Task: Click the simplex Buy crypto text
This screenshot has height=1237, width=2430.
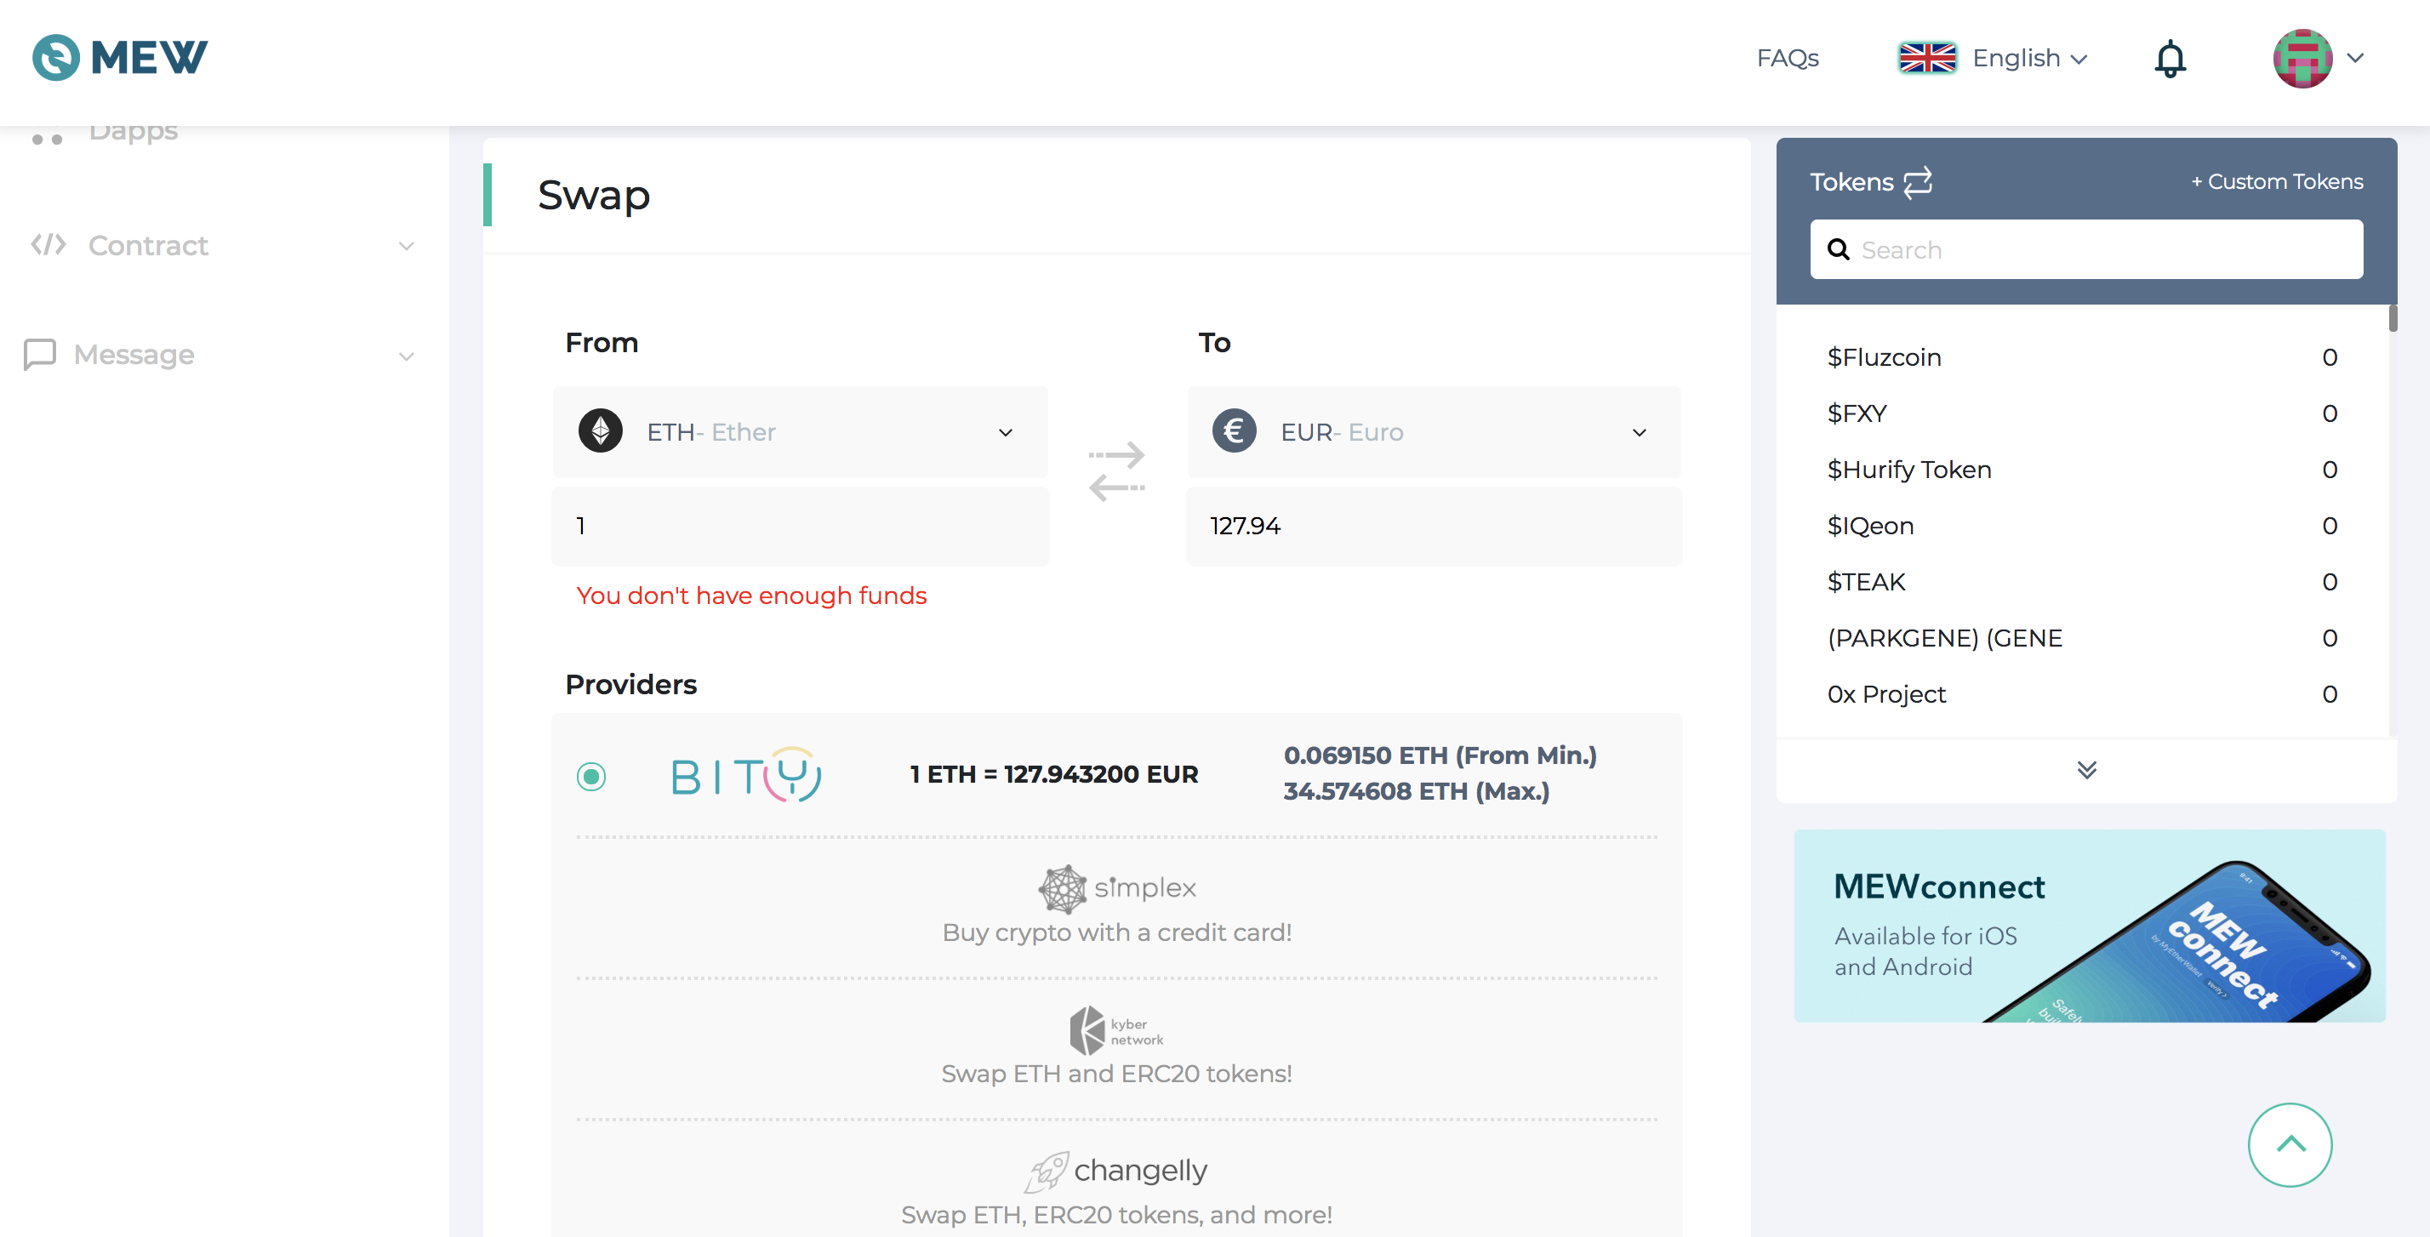Action: click(x=1117, y=932)
